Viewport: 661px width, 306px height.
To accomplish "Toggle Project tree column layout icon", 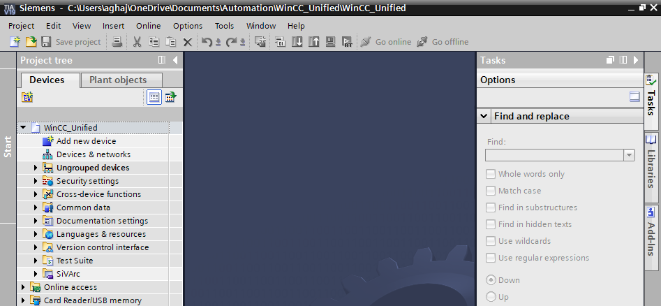I will (x=162, y=60).
